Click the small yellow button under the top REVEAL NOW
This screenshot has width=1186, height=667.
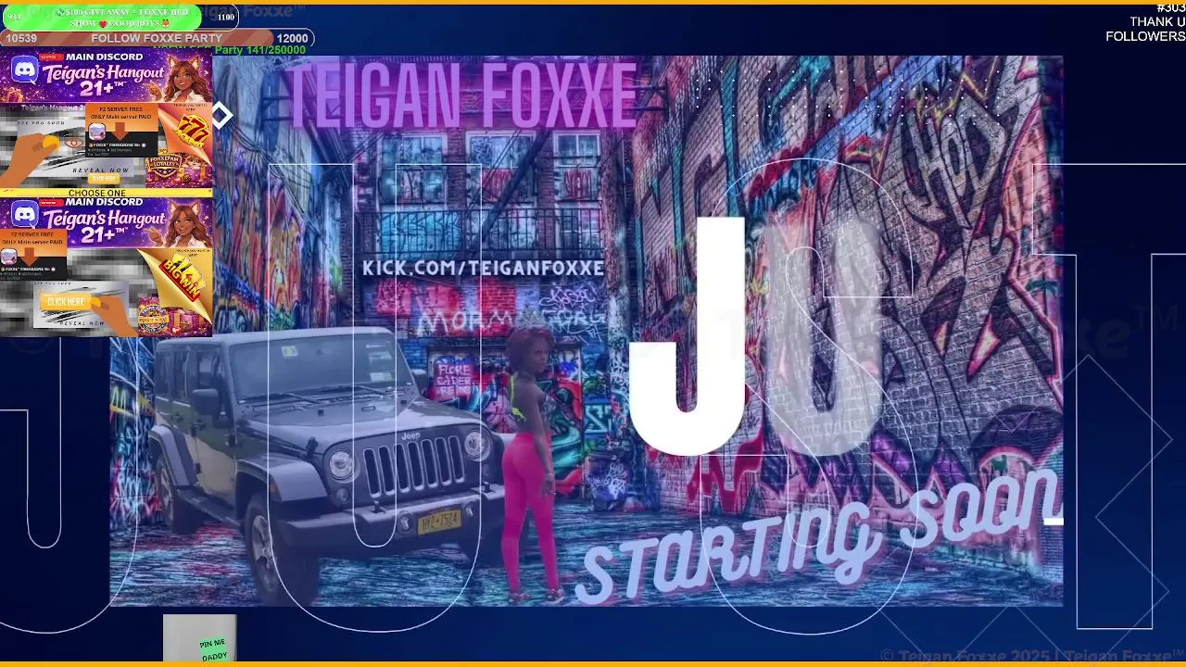coord(104,178)
